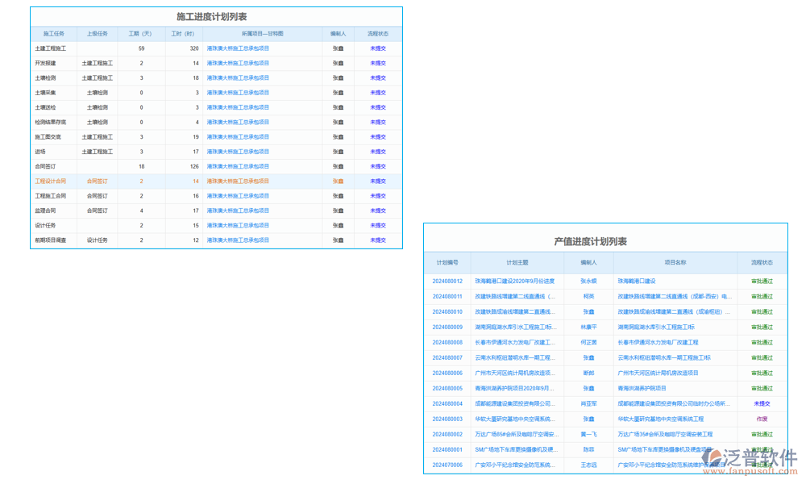
Task: Open plan number 2024080012
Action: click(447, 282)
